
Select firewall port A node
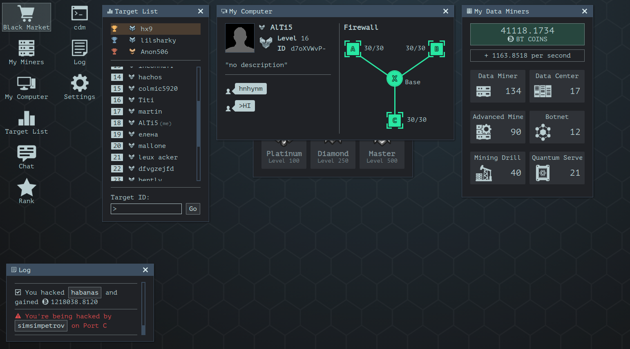click(x=353, y=49)
